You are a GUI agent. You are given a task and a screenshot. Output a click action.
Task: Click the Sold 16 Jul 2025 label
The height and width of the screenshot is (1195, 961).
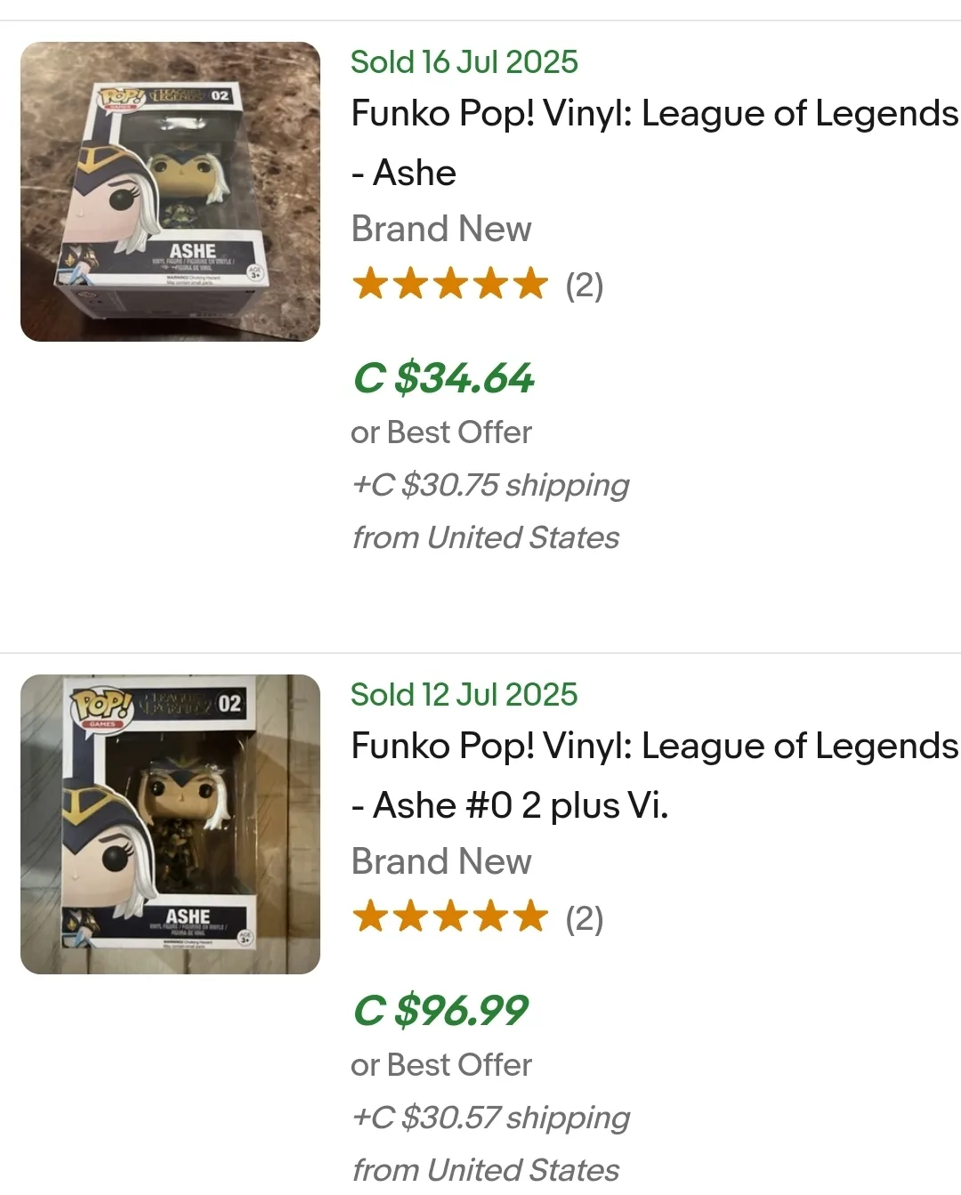tap(464, 62)
